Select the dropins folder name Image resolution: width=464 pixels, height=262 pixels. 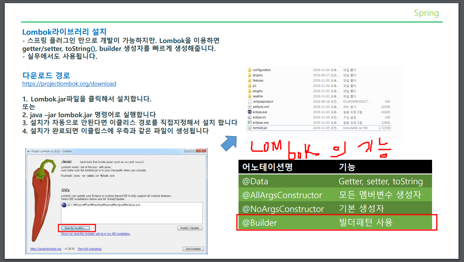(258, 75)
